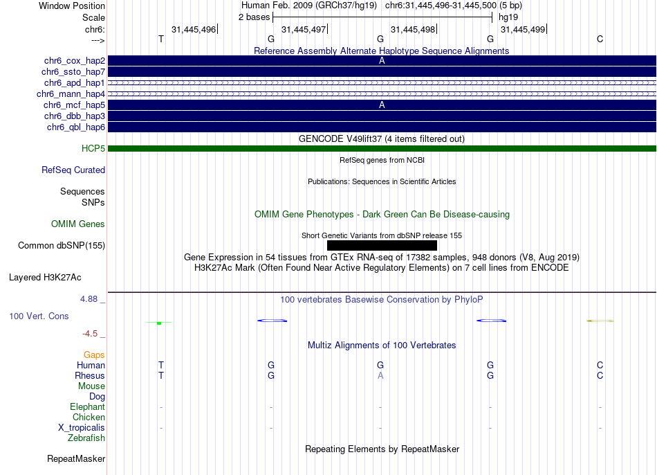Click the arrow-patterned chr6_apd_hap1 alignment bar

382,82
